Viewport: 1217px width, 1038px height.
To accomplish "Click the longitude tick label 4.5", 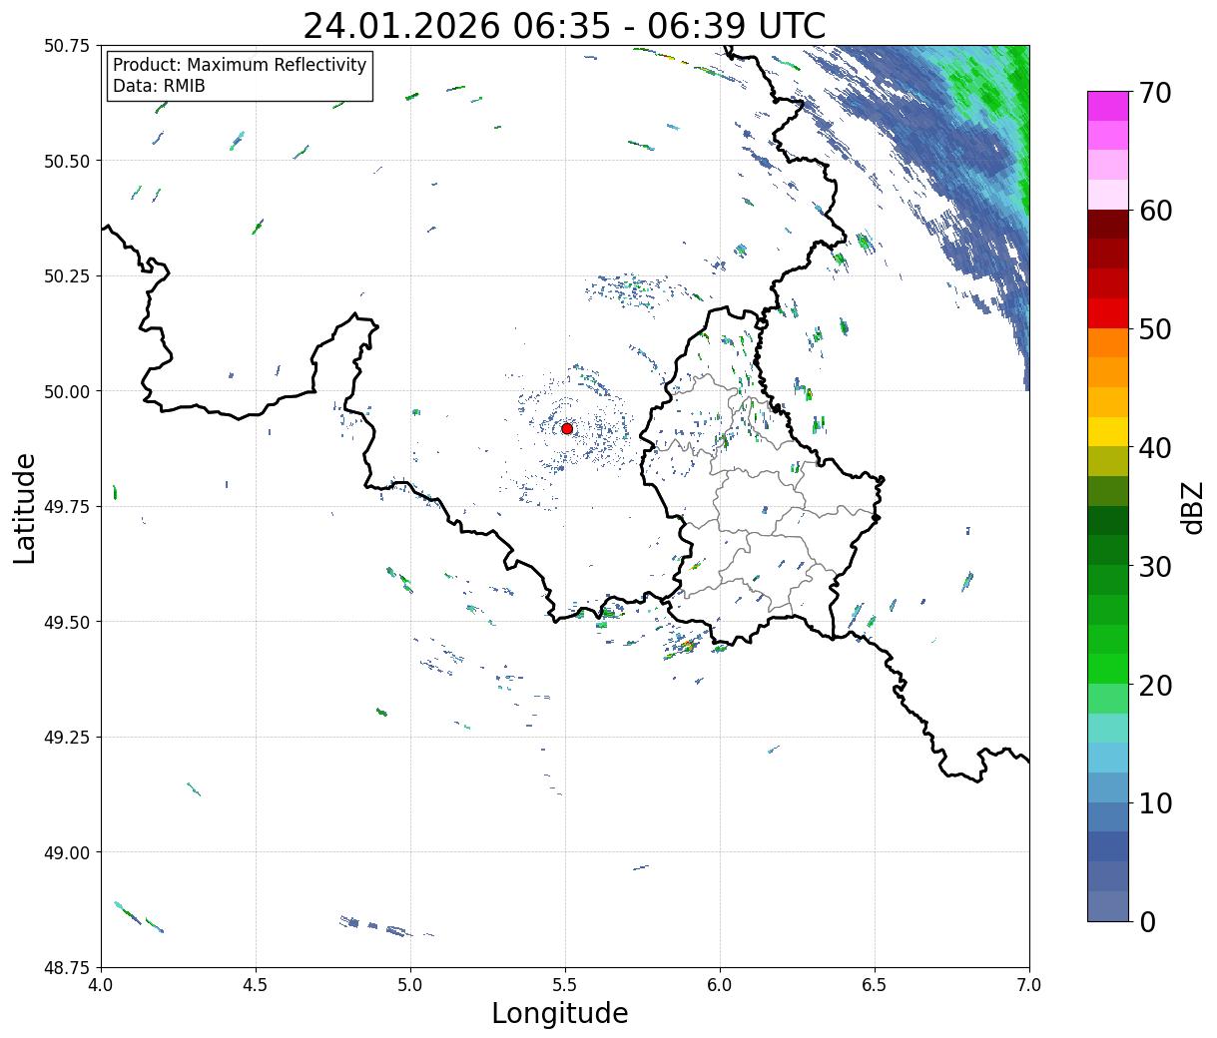I will pyautogui.click(x=256, y=985).
